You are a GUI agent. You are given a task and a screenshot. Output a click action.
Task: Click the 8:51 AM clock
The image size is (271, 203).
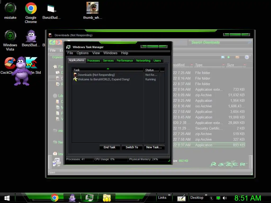248,198
